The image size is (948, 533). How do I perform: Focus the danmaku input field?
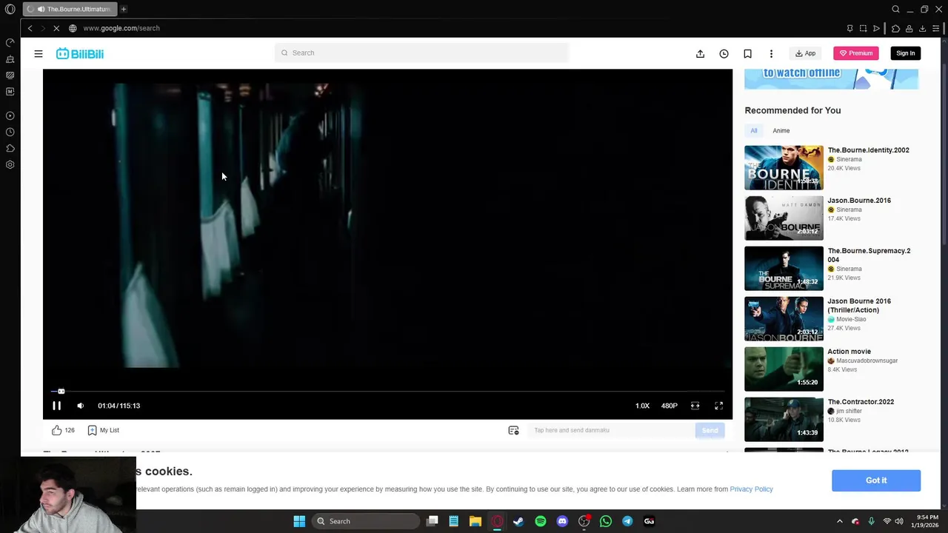[611, 430]
